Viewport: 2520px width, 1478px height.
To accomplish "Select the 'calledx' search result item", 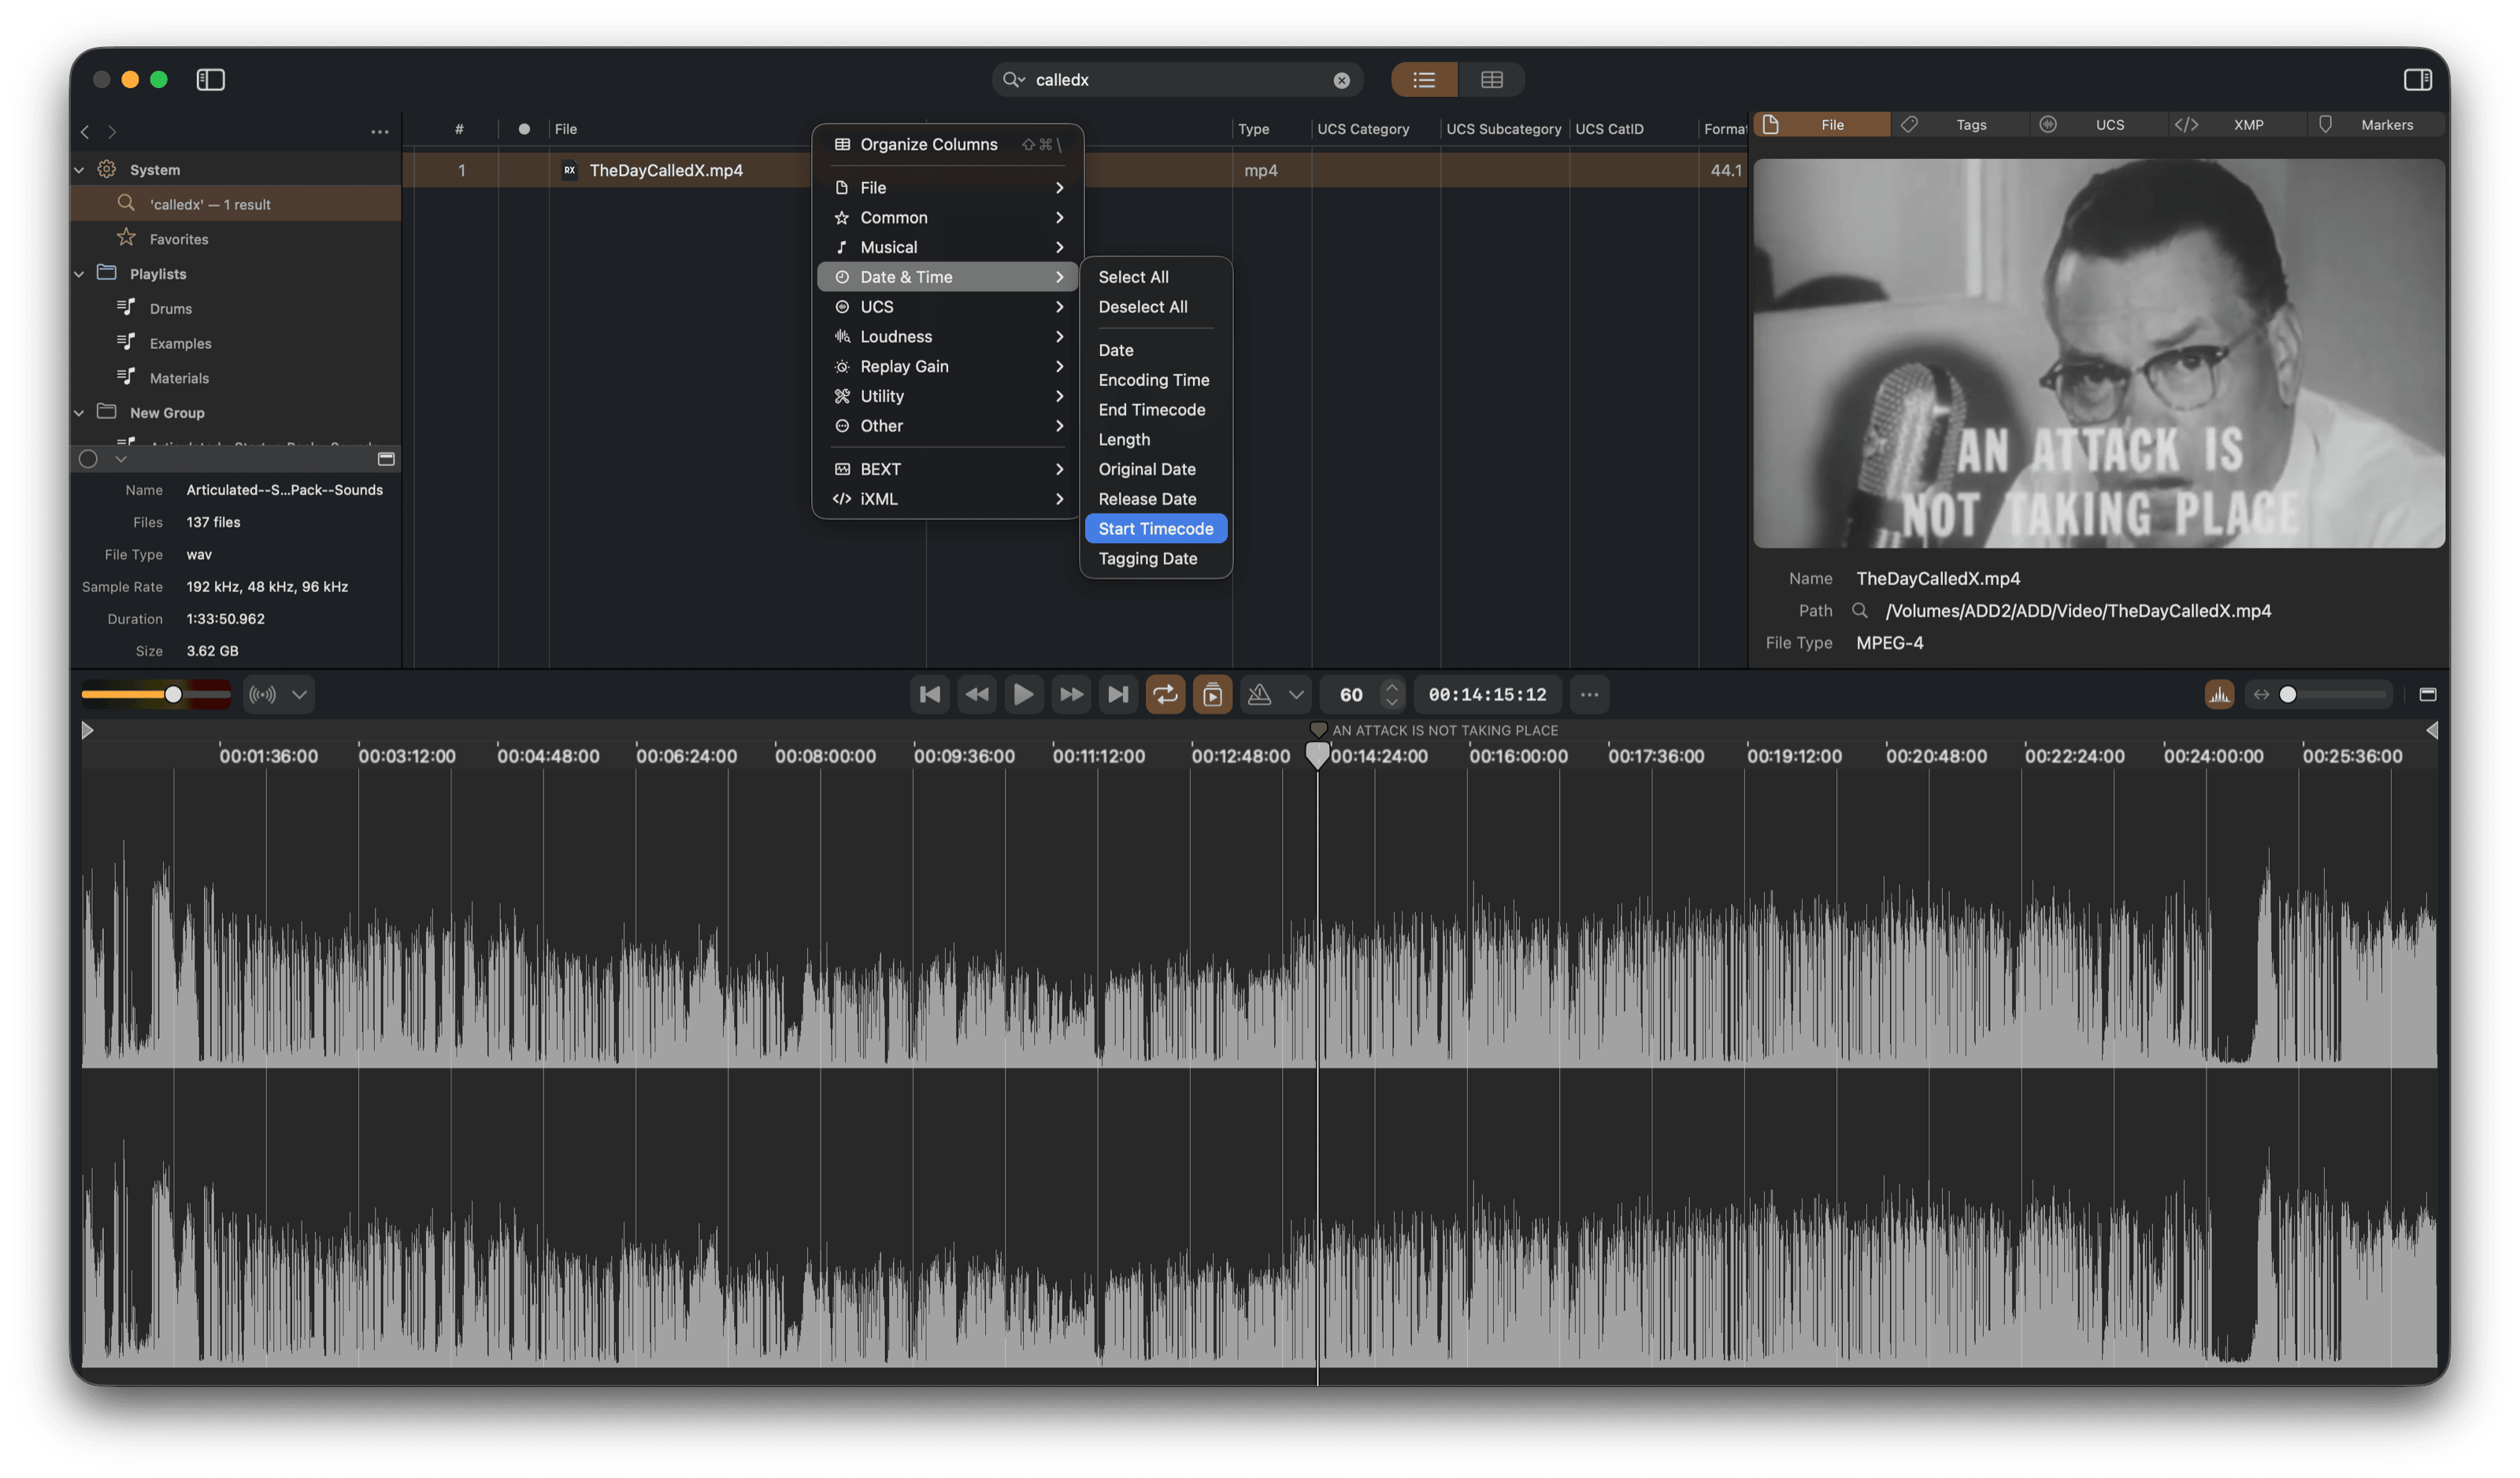I will pyautogui.click(x=236, y=204).
